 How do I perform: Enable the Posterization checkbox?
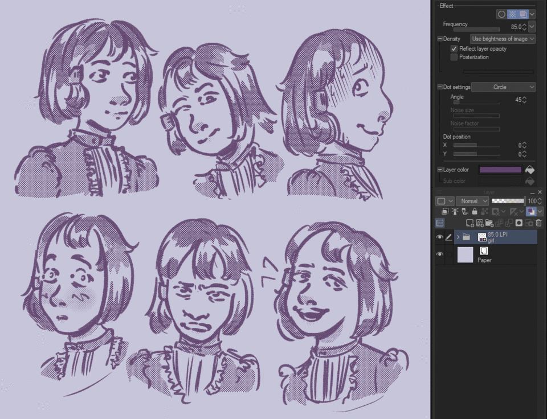[454, 57]
